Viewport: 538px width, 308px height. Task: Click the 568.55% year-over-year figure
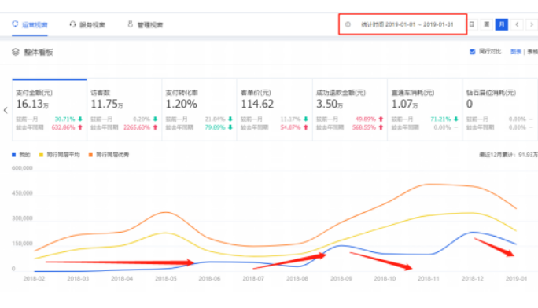click(364, 127)
